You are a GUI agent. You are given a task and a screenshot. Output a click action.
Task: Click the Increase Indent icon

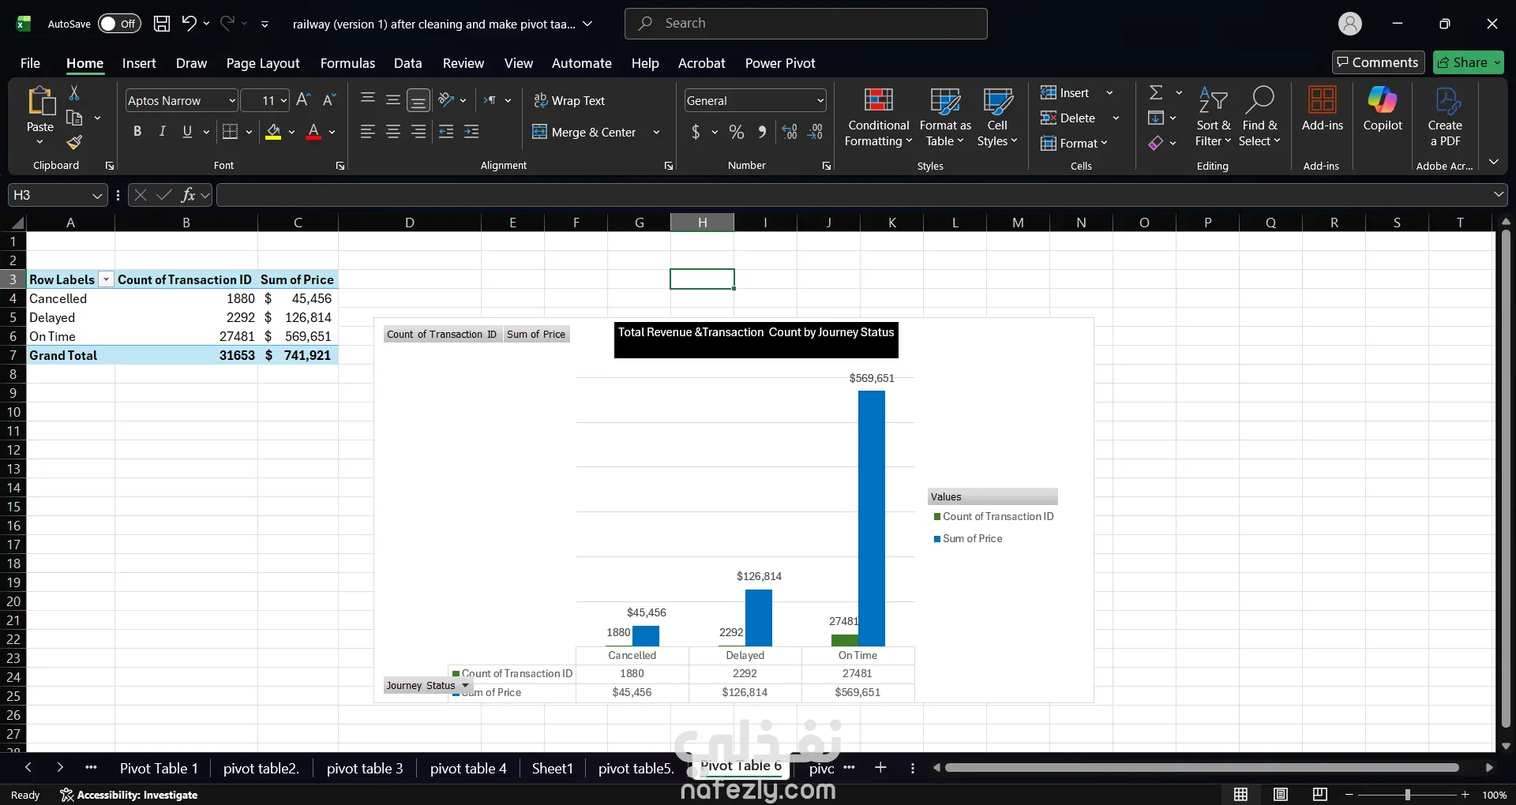click(471, 132)
